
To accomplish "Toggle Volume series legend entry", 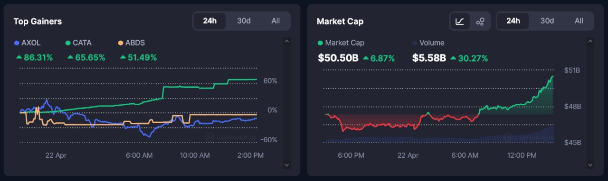I will [428, 43].
